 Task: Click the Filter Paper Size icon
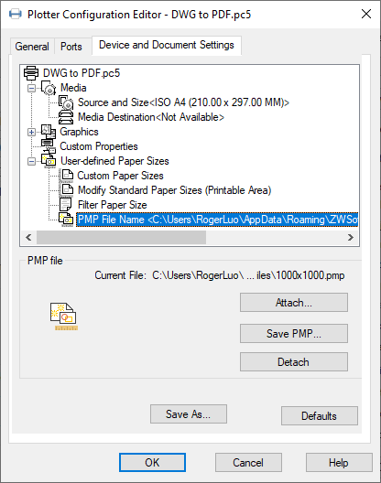65,205
